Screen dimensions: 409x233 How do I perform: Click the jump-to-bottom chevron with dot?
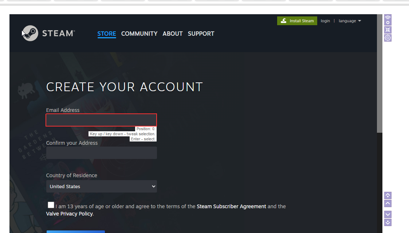click(388, 222)
